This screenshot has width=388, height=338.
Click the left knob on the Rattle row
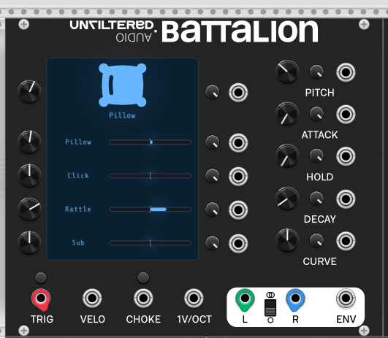tap(29, 210)
